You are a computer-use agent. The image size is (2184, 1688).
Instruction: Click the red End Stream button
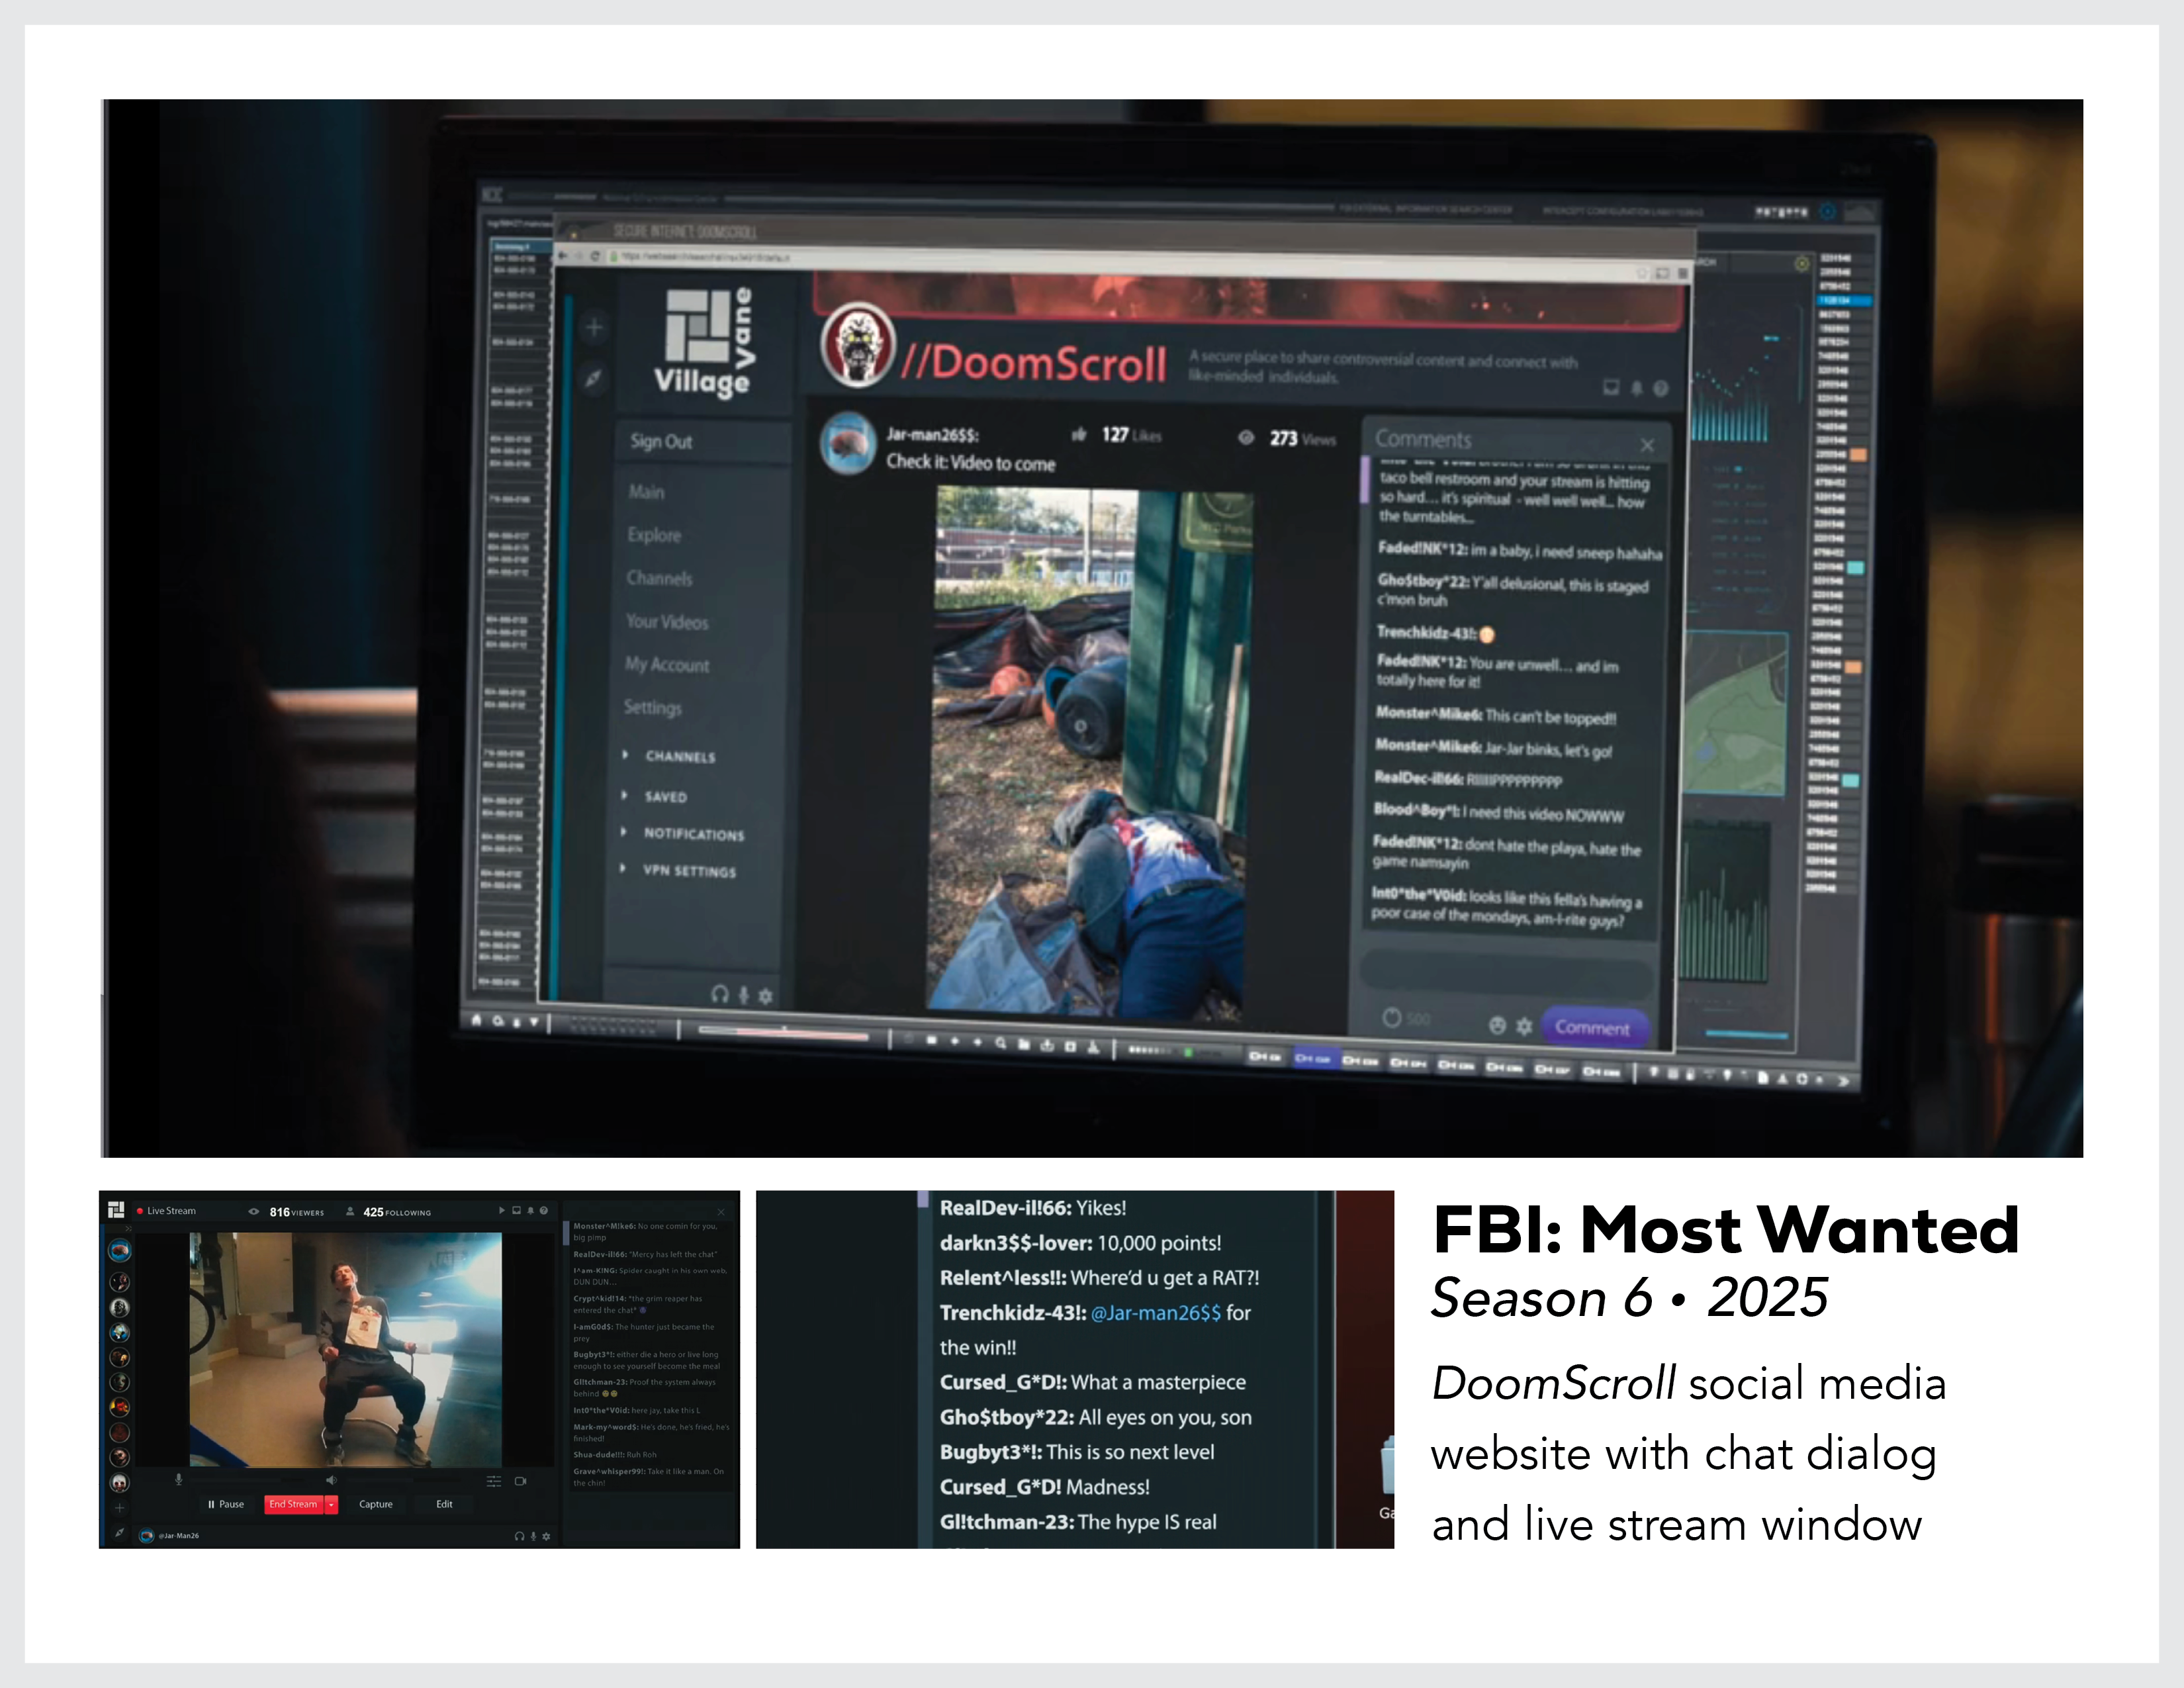(x=293, y=1505)
